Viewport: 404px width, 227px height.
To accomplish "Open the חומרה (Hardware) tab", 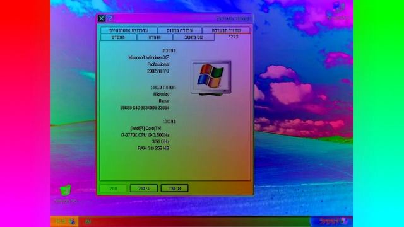I will click(155, 37).
